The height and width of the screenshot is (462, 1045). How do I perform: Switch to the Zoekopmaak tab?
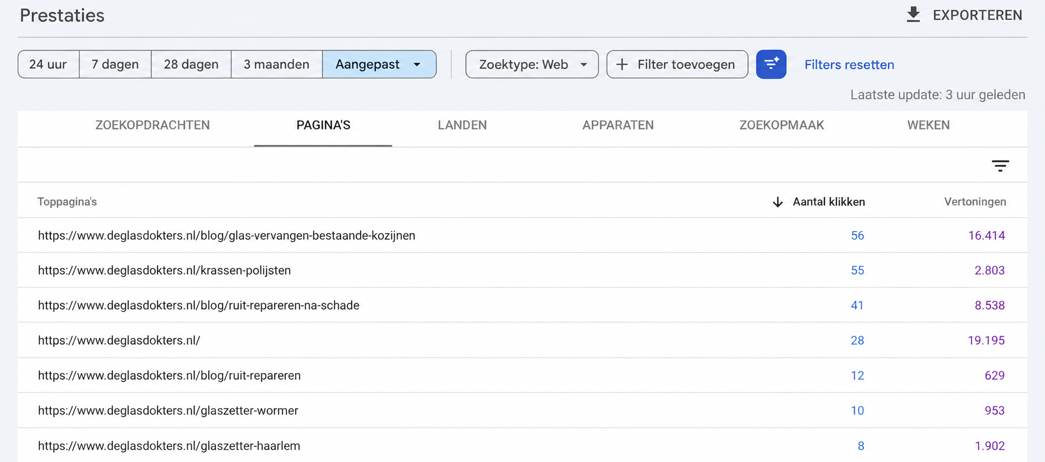pos(782,125)
